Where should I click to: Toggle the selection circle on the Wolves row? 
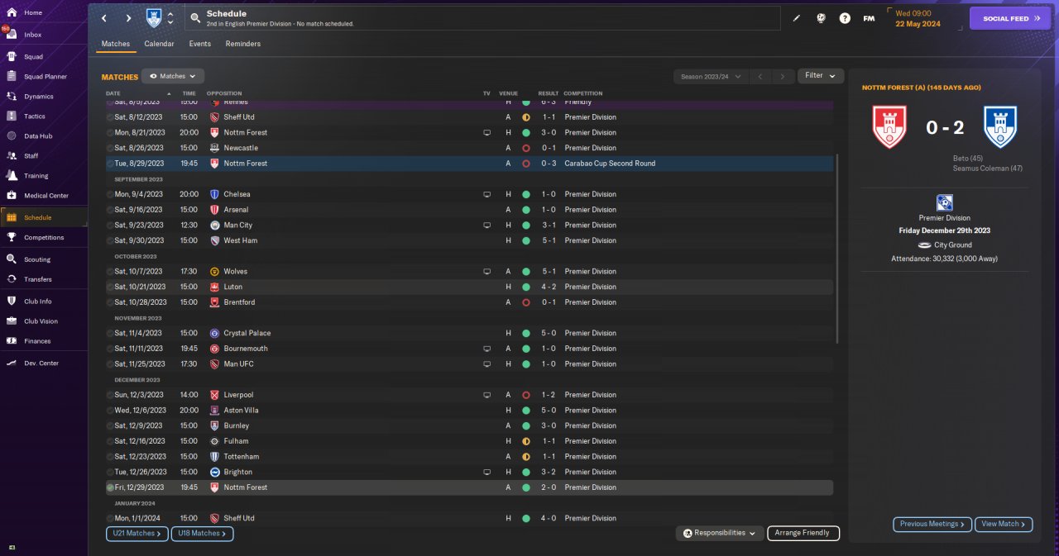tap(110, 271)
